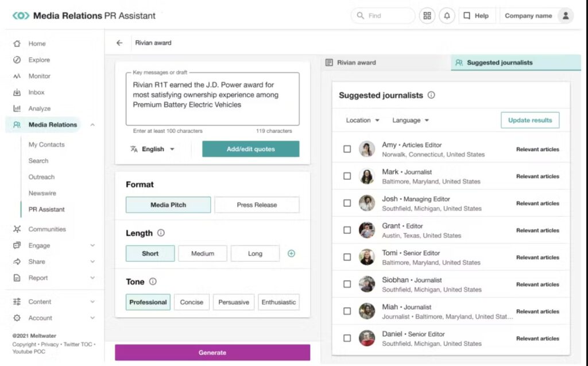This screenshot has height=366, width=588.
Task: Click the add custom length plus icon
Action: pyautogui.click(x=291, y=253)
